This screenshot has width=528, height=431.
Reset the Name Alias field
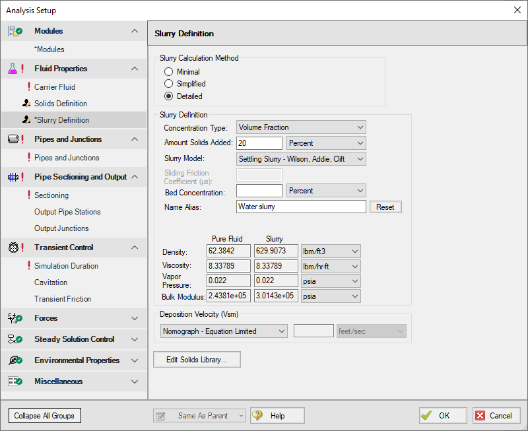click(x=385, y=207)
